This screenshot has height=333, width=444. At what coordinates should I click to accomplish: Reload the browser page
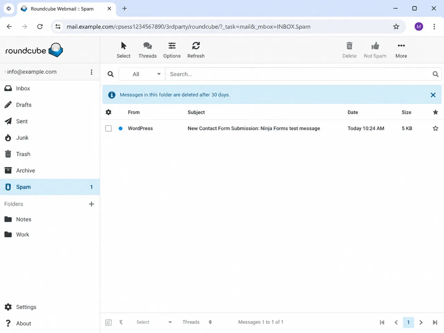click(x=40, y=27)
